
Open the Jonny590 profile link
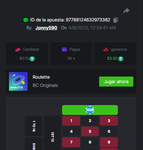(x=46, y=28)
